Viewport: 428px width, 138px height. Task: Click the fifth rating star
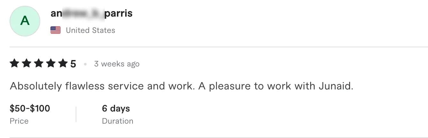point(63,64)
